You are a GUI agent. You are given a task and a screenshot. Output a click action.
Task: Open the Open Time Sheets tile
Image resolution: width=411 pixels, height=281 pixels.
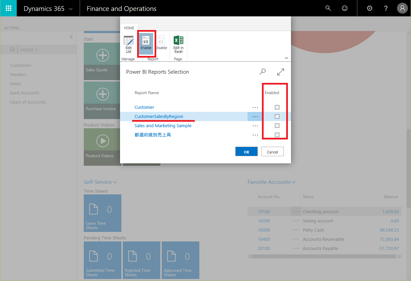tap(103, 213)
